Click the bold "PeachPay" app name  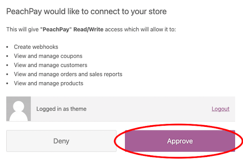click(56, 29)
